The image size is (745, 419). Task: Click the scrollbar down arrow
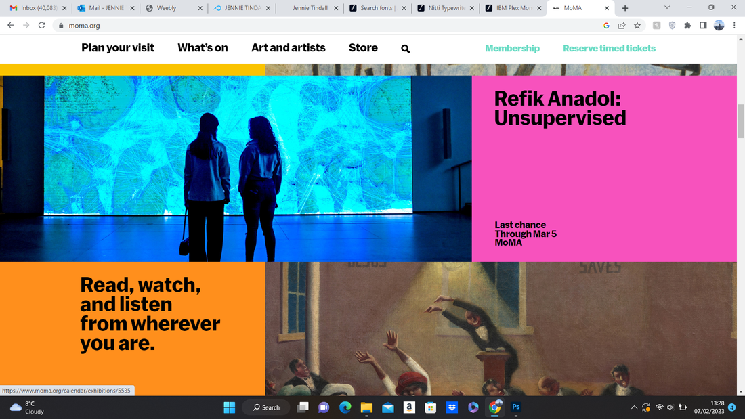[x=741, y=391]
